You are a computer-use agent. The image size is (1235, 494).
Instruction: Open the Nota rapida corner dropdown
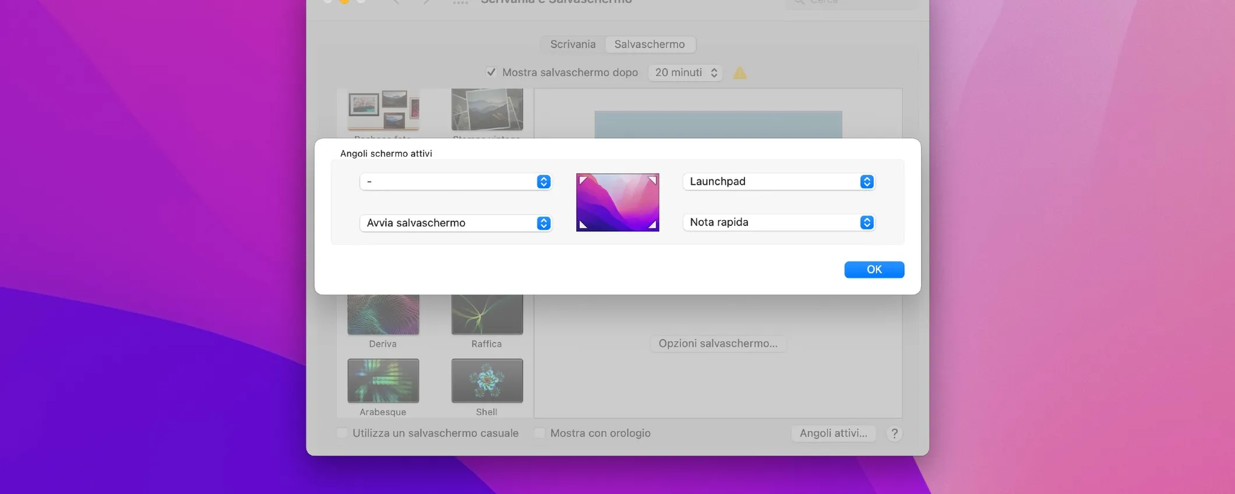[x=779, y=223]
